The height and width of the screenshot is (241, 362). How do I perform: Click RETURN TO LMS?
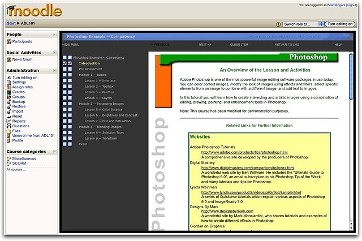(287, 45)
